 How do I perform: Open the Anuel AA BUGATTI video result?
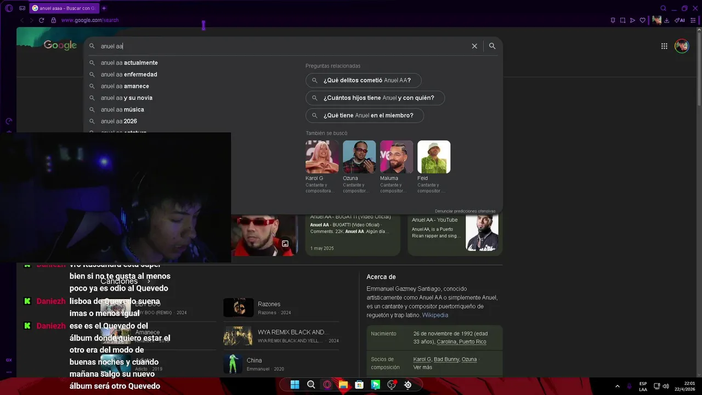click(353, 235)
